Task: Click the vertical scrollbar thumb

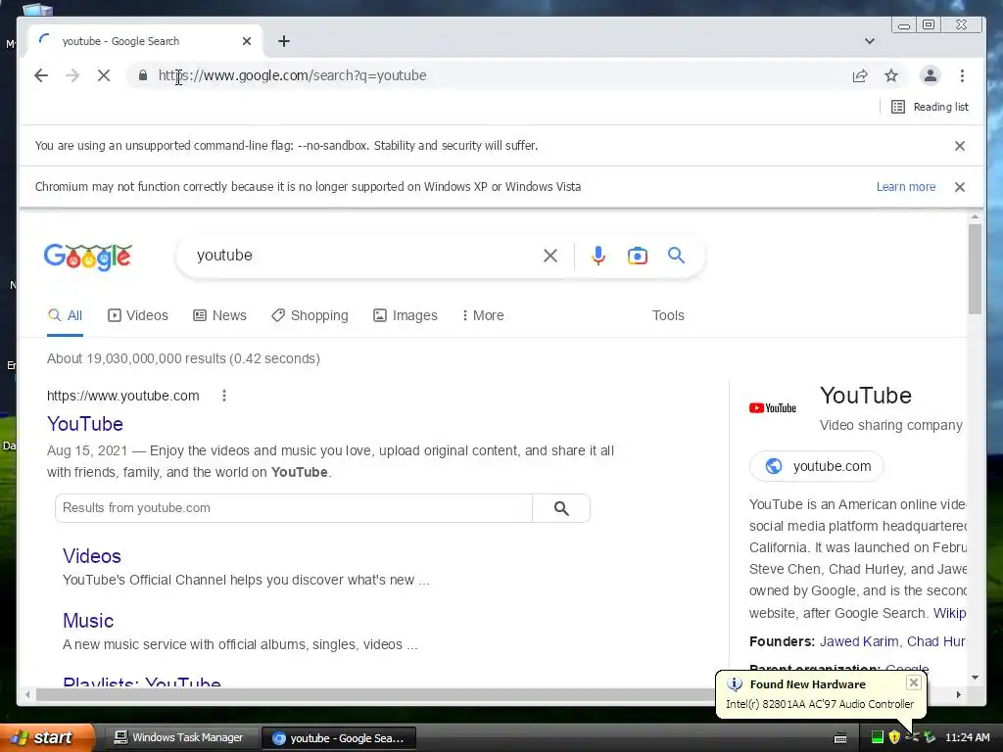Action: pos(975,268)
